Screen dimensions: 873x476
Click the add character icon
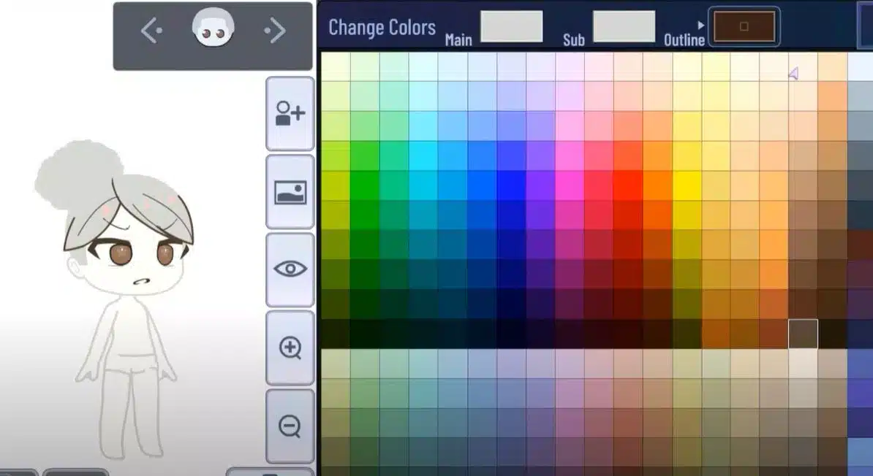pos(290,113)
